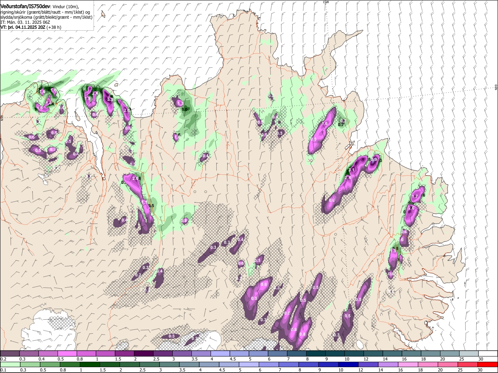Image resolution: width=498 pixels, height=373 pixels.
Task: Pick the dark purple 2–2.5 upper legend swatch
Action: (x=144, y=353)
